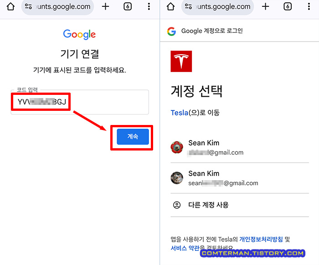Show tab switcher in right browser
The image size is (319, 265).
(x=288, y=6)
